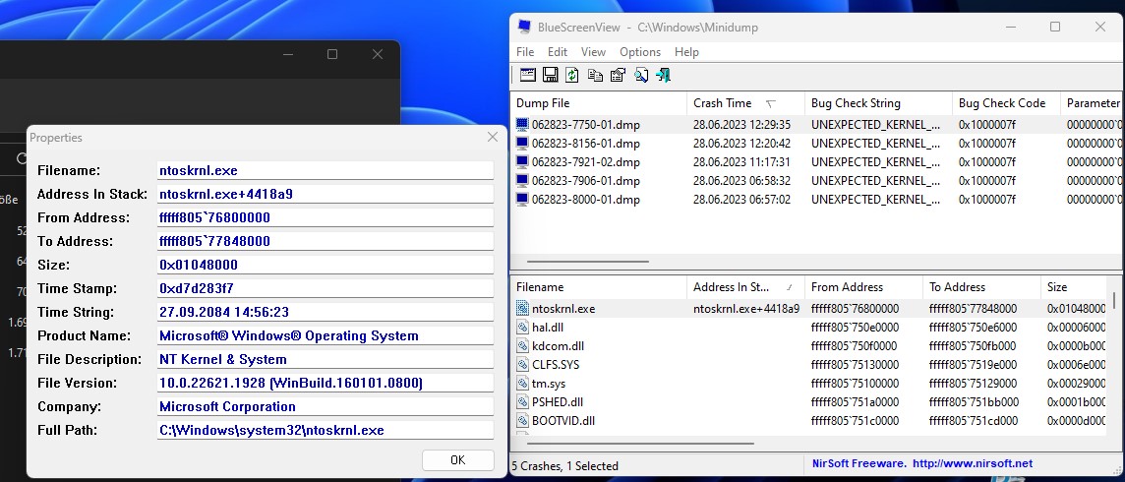Close the Properties dialog with the X

coord(492,137)
